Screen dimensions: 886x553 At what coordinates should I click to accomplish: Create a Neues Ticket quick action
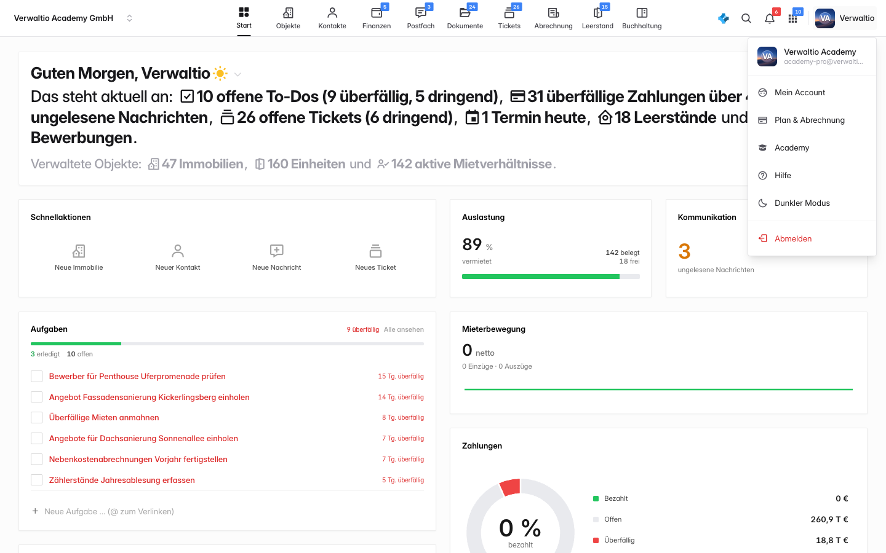375,258
